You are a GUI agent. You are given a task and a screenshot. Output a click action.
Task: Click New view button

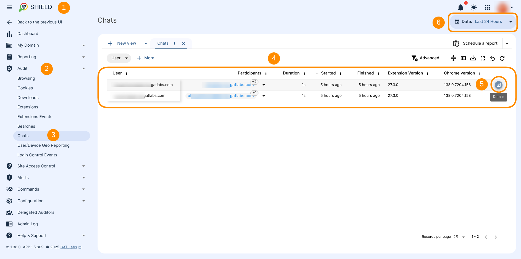(x=122, y=43)
